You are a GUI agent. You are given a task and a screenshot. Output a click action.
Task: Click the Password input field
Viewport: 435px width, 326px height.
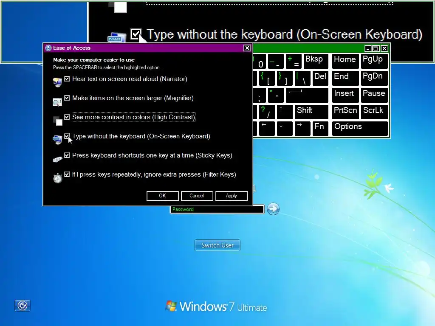[x=217, y=209]
